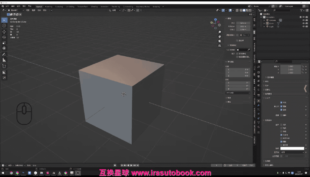Disable Cube render with camera icon
310x177 pixels.
307,23
